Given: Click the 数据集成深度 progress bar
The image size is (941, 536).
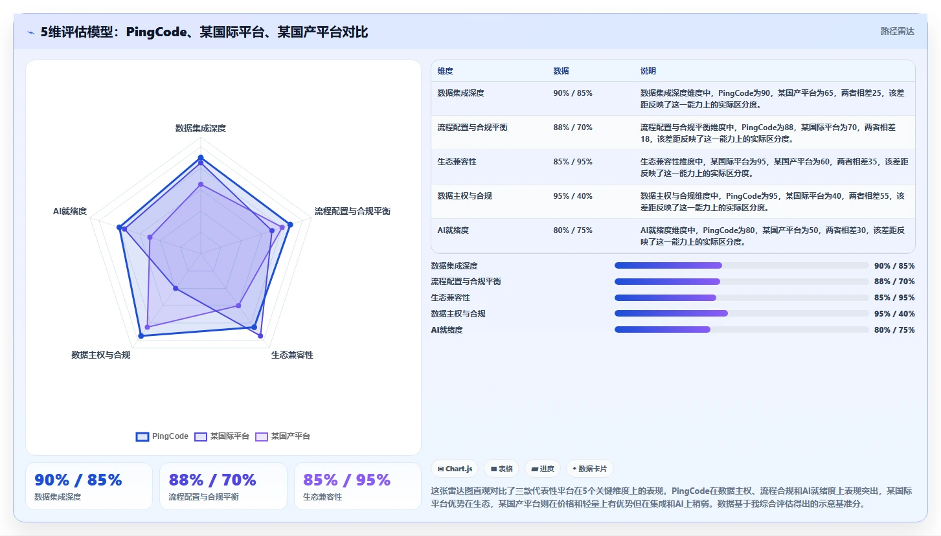Looking at the screenshot, I should (741, 265).
